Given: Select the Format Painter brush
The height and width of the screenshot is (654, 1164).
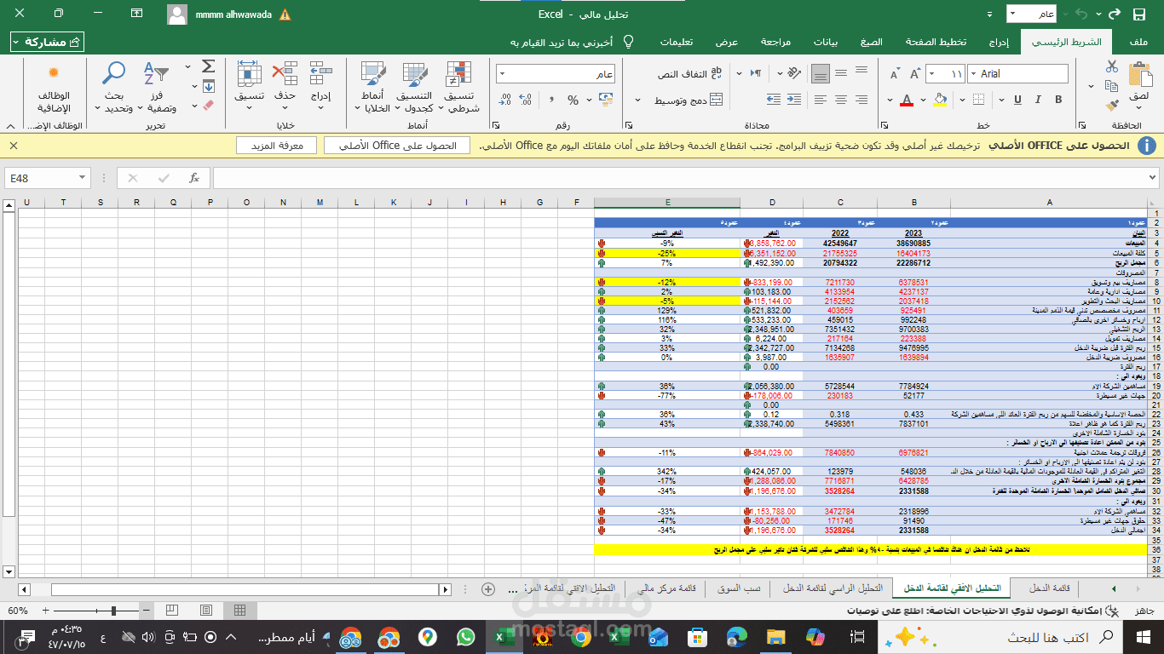Looking at the screenshot, I should tap(1111, 106).
